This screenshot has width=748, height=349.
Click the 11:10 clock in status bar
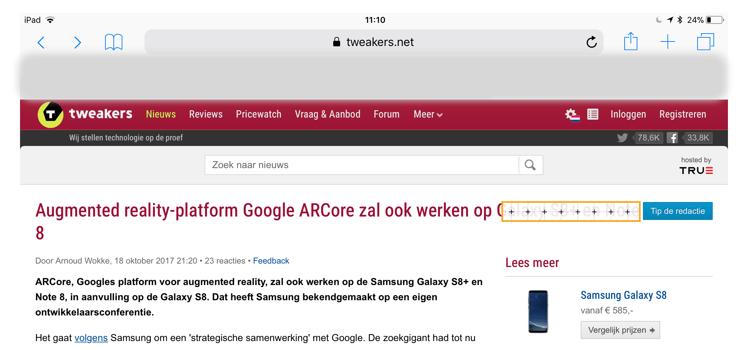[375, 20]
